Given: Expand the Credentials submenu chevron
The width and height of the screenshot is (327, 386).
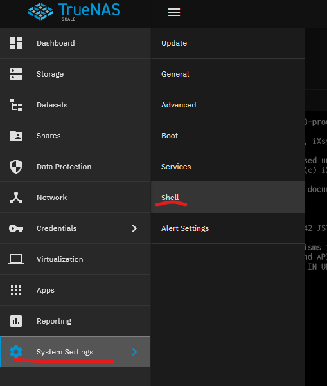Looking at the screenshot, I should (x=134, y=228).
